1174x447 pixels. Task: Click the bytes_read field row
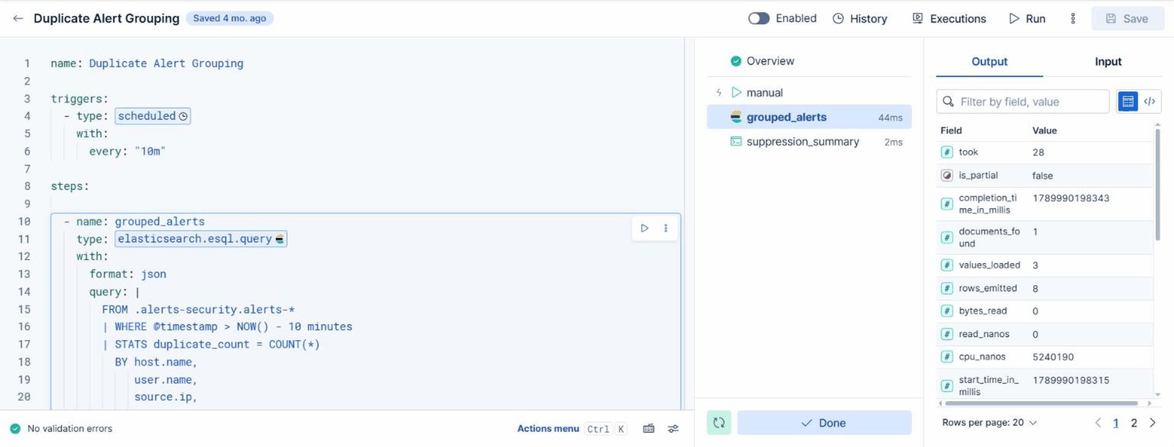point(1046,311)
